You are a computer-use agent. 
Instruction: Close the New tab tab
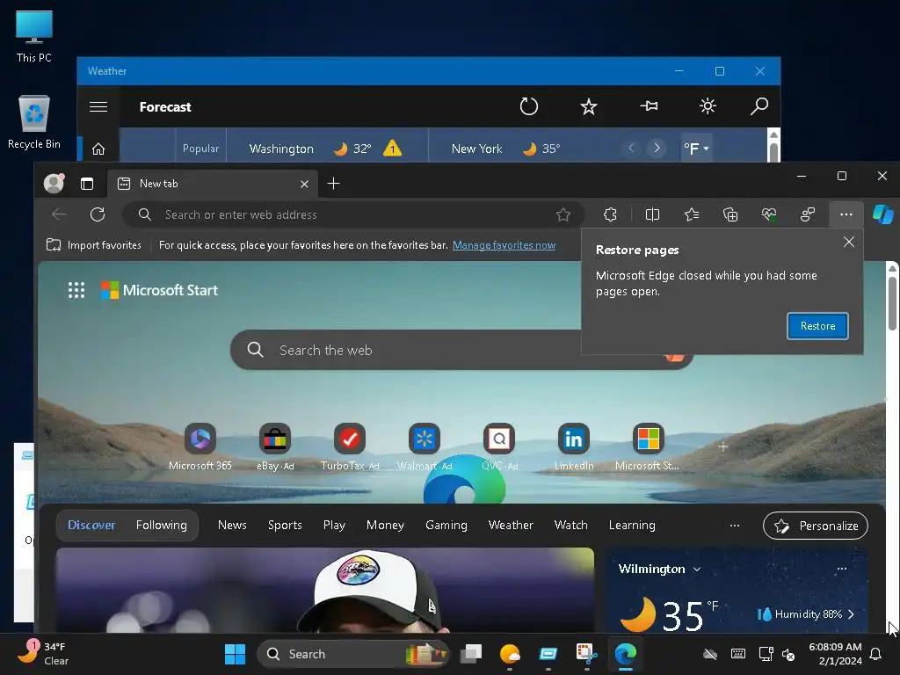point(304,184)
